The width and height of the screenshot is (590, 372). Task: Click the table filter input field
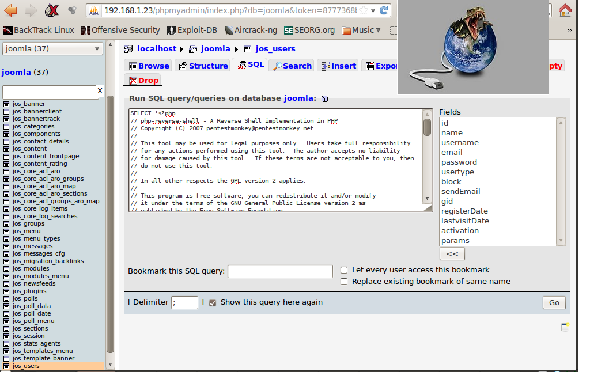point(50,92)
